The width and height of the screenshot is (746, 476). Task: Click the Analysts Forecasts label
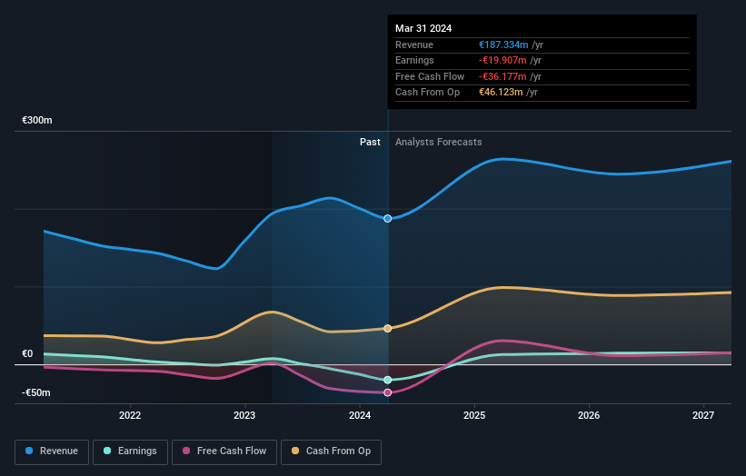click(439, 143)
